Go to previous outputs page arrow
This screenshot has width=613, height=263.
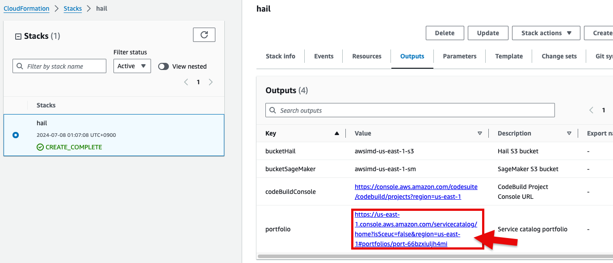point(592,110)
